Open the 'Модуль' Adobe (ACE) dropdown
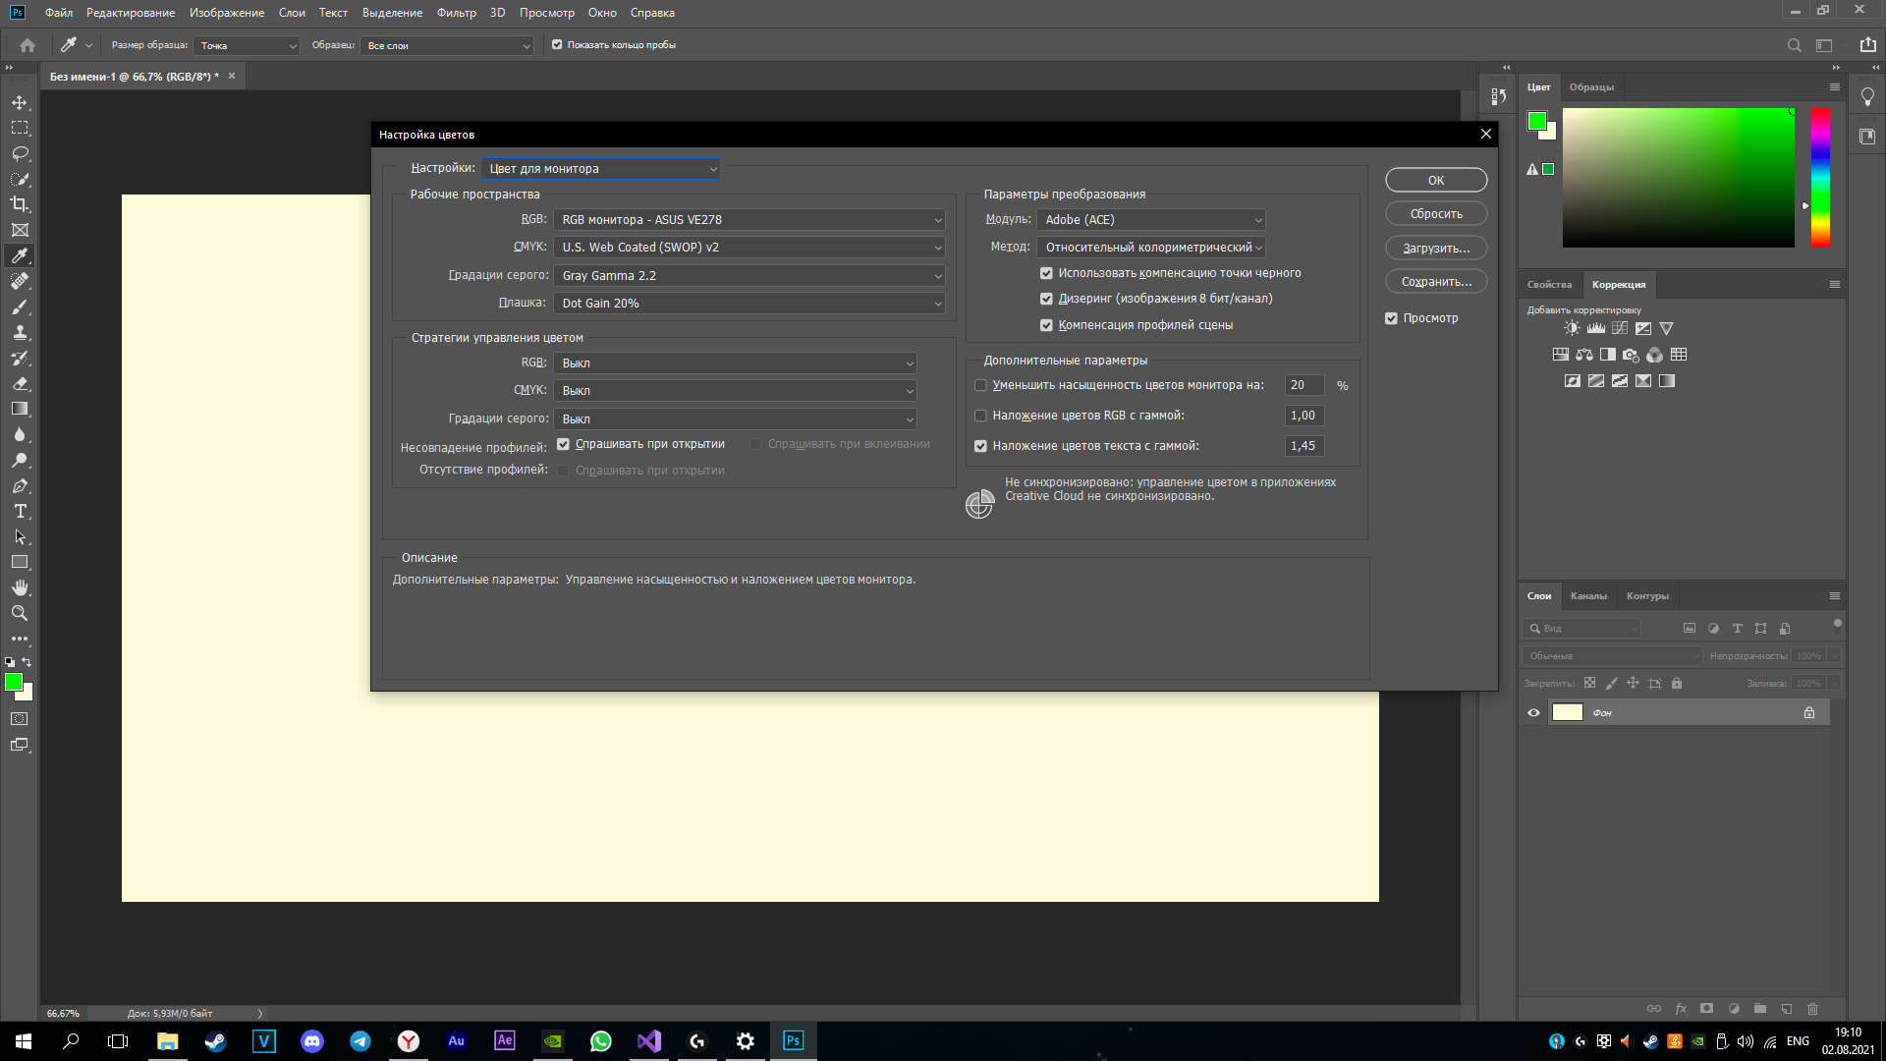 pos(1151,220)
